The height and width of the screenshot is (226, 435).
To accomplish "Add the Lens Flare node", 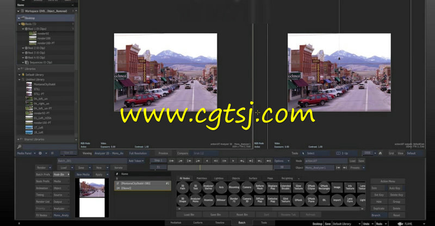I will coord(350,200).
